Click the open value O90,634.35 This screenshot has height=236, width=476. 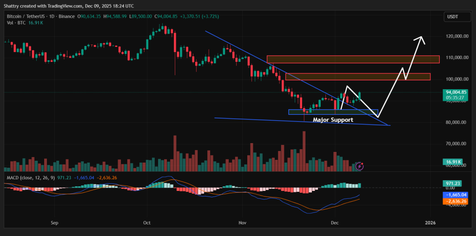point(90,16)
